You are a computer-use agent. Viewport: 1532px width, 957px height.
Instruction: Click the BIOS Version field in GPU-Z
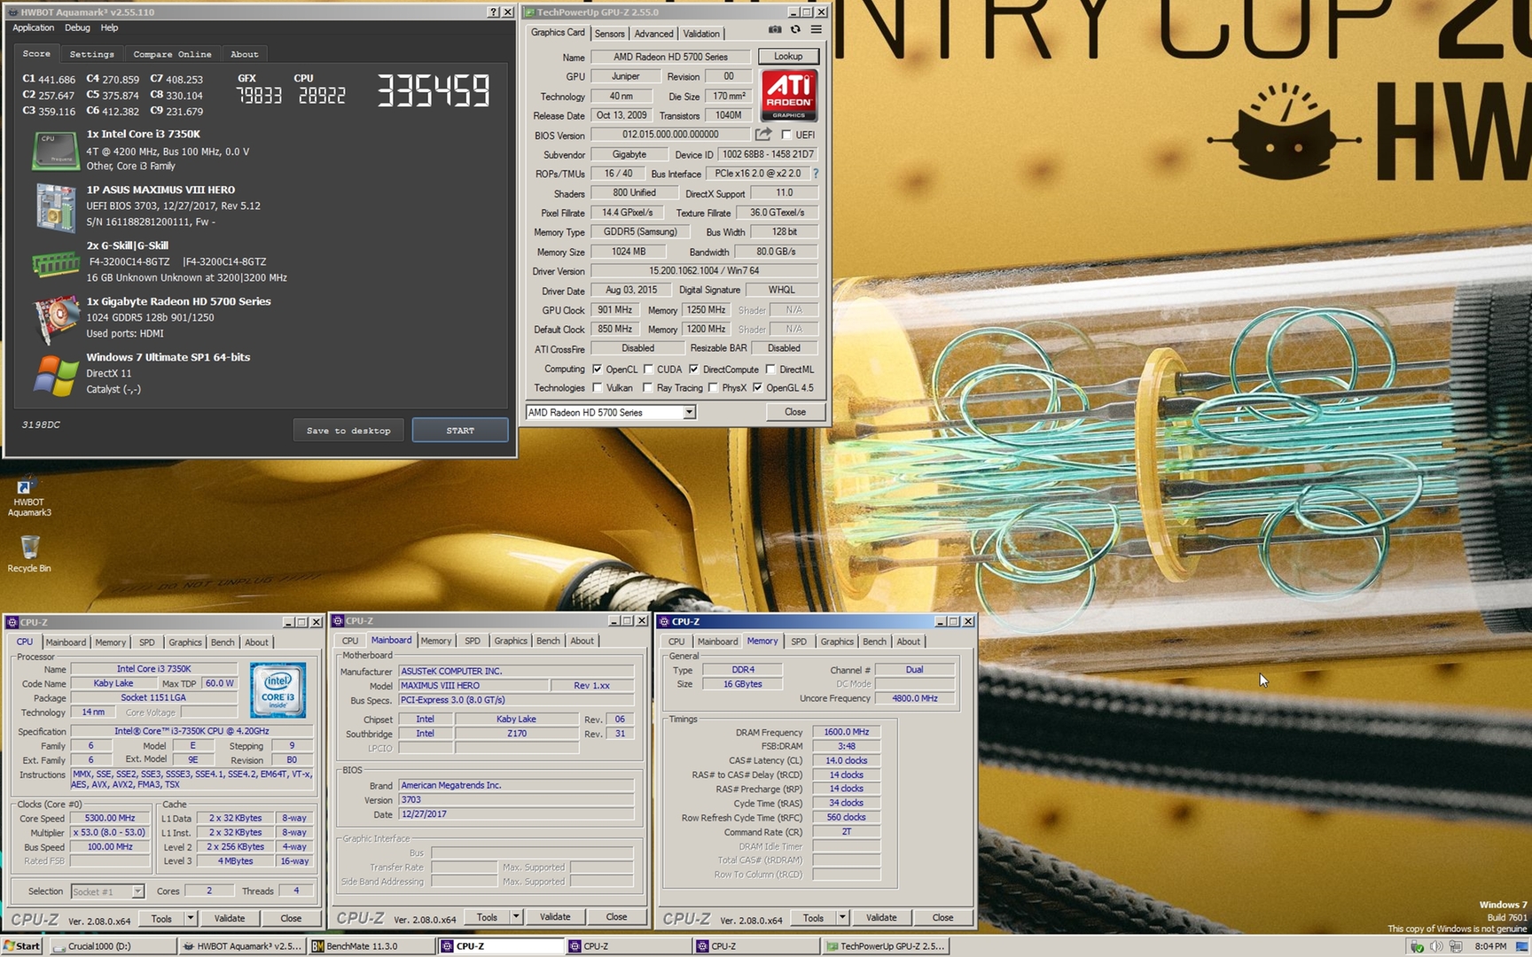(x=670, y=135)
